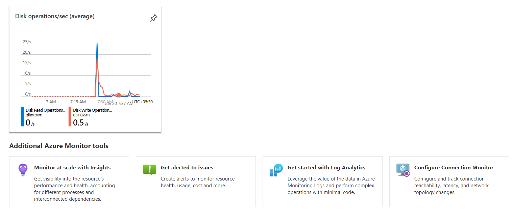Open Monitor at scale with Insights

tap(72, 168)
